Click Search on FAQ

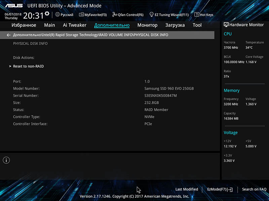click(x=254, y=189)
